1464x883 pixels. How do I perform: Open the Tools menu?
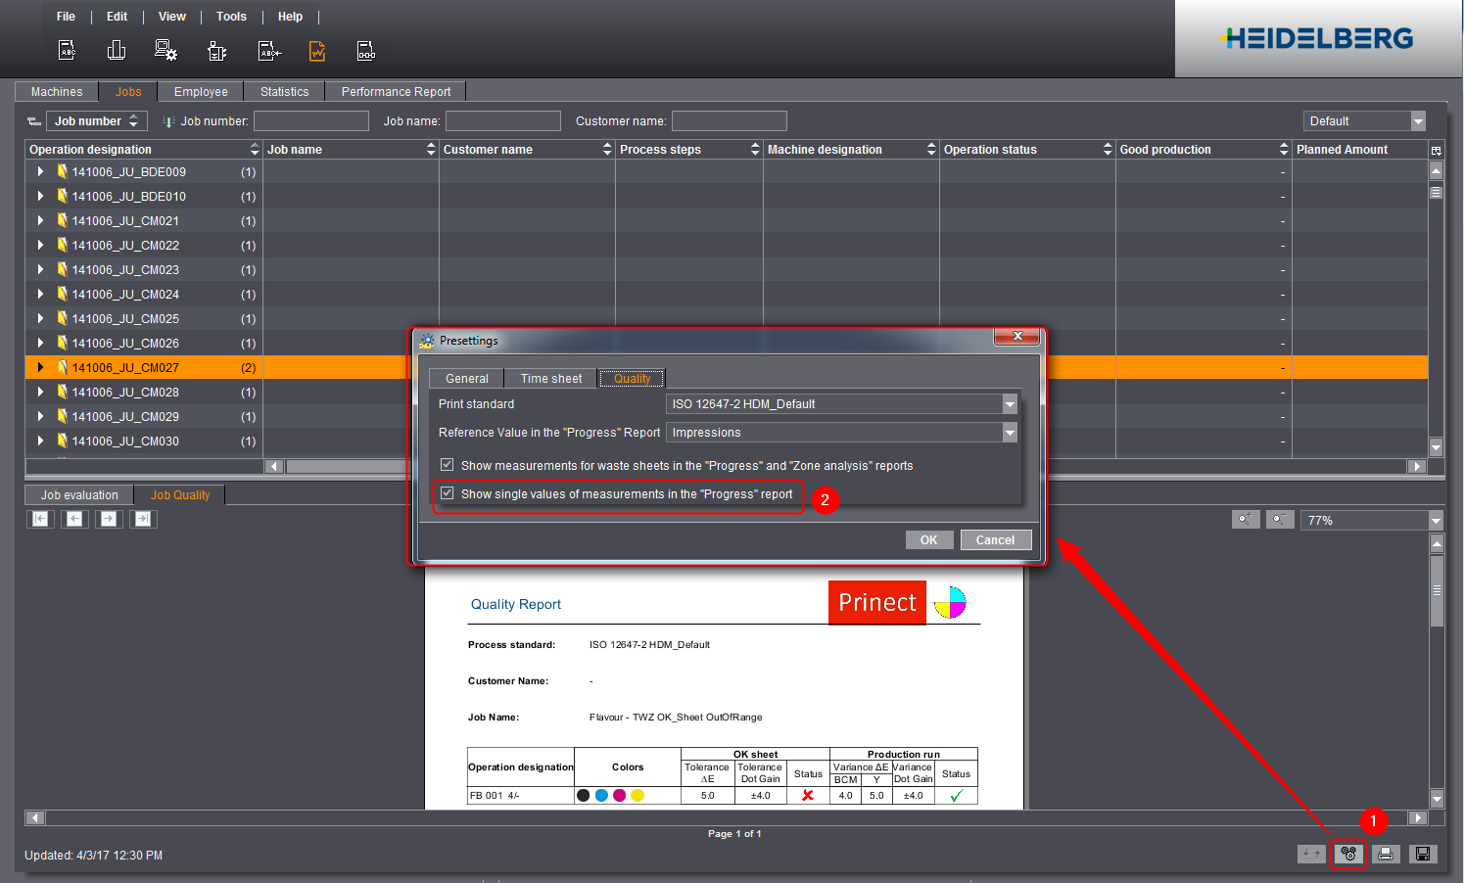tap(231, 17)
